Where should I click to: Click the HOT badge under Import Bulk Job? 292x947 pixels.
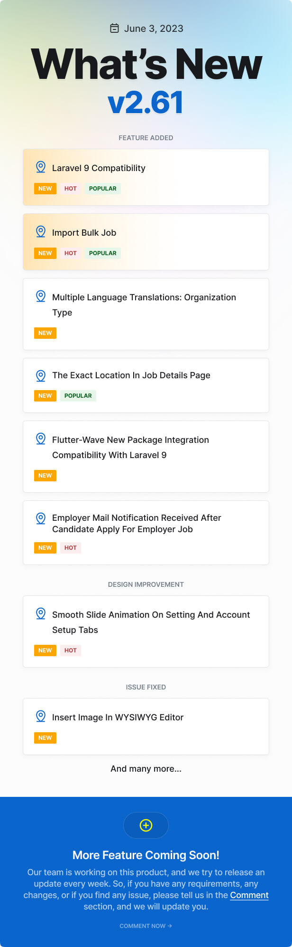click(x=71, y=253)
